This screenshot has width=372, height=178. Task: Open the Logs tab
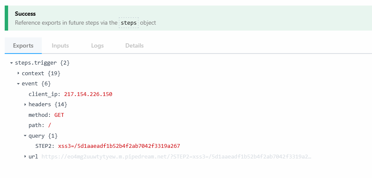(x=97, y=45)
